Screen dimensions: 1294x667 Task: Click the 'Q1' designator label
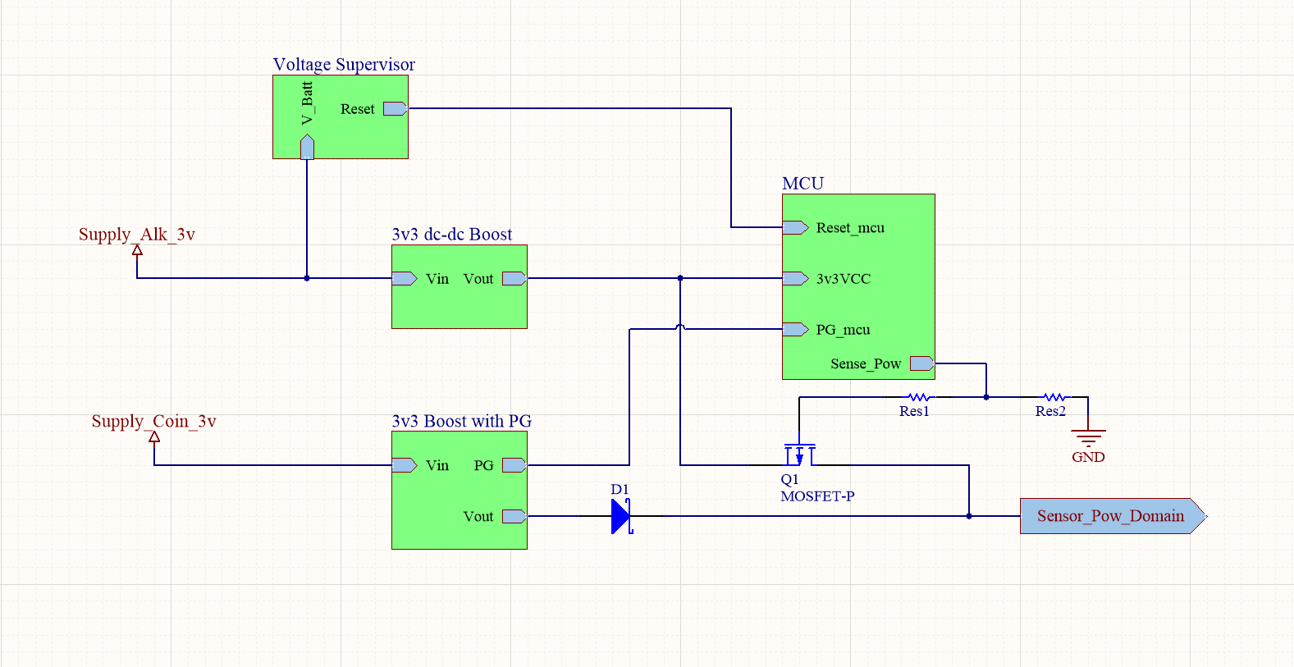(x=789, y=479)
